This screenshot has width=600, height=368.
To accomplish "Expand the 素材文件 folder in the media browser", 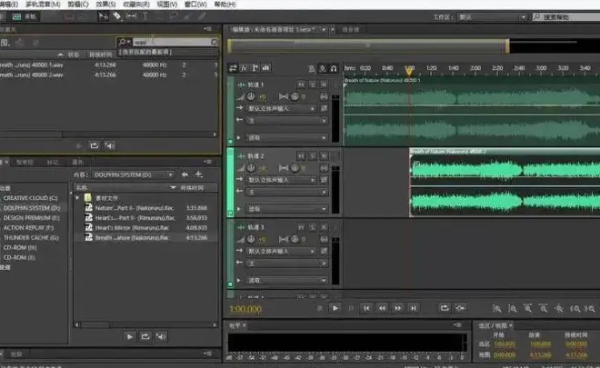I will pyautogui.click(x=76, y=196).
